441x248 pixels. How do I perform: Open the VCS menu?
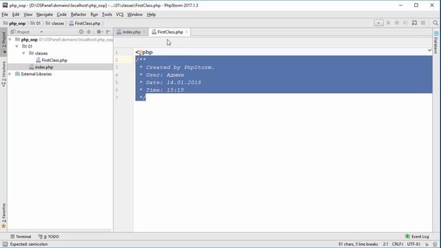pos(120,14)
